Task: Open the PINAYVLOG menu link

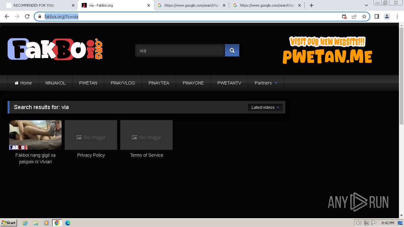Action: pyautogui.click(x=123, y=83)
